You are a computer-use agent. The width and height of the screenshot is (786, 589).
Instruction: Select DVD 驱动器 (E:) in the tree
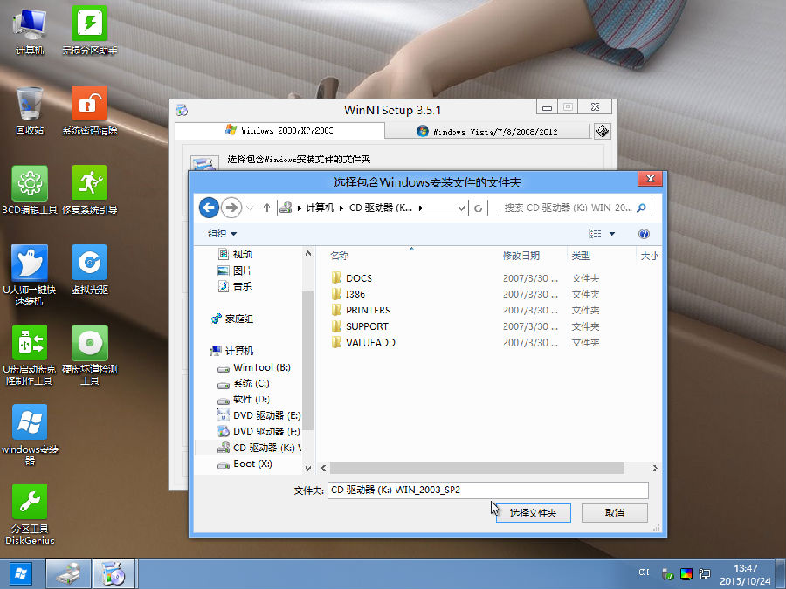(259, 415)
